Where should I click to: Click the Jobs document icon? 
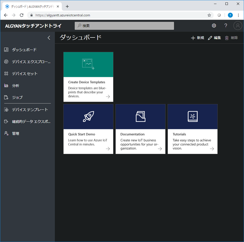click(x=6, y=97)
